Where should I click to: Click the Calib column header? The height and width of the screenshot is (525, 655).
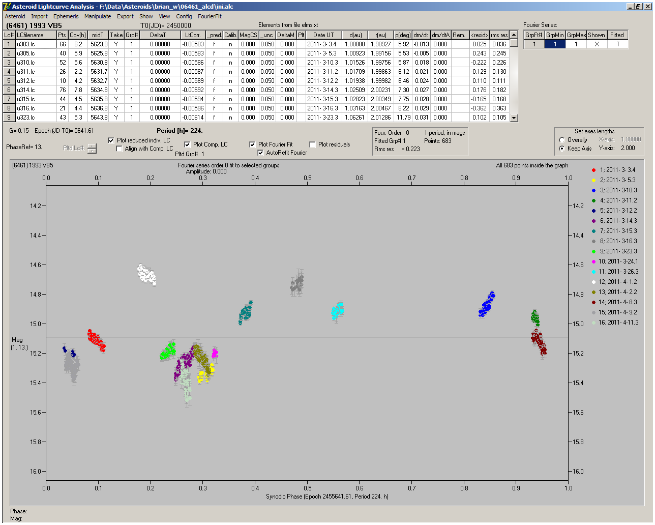tap(230, 35)
